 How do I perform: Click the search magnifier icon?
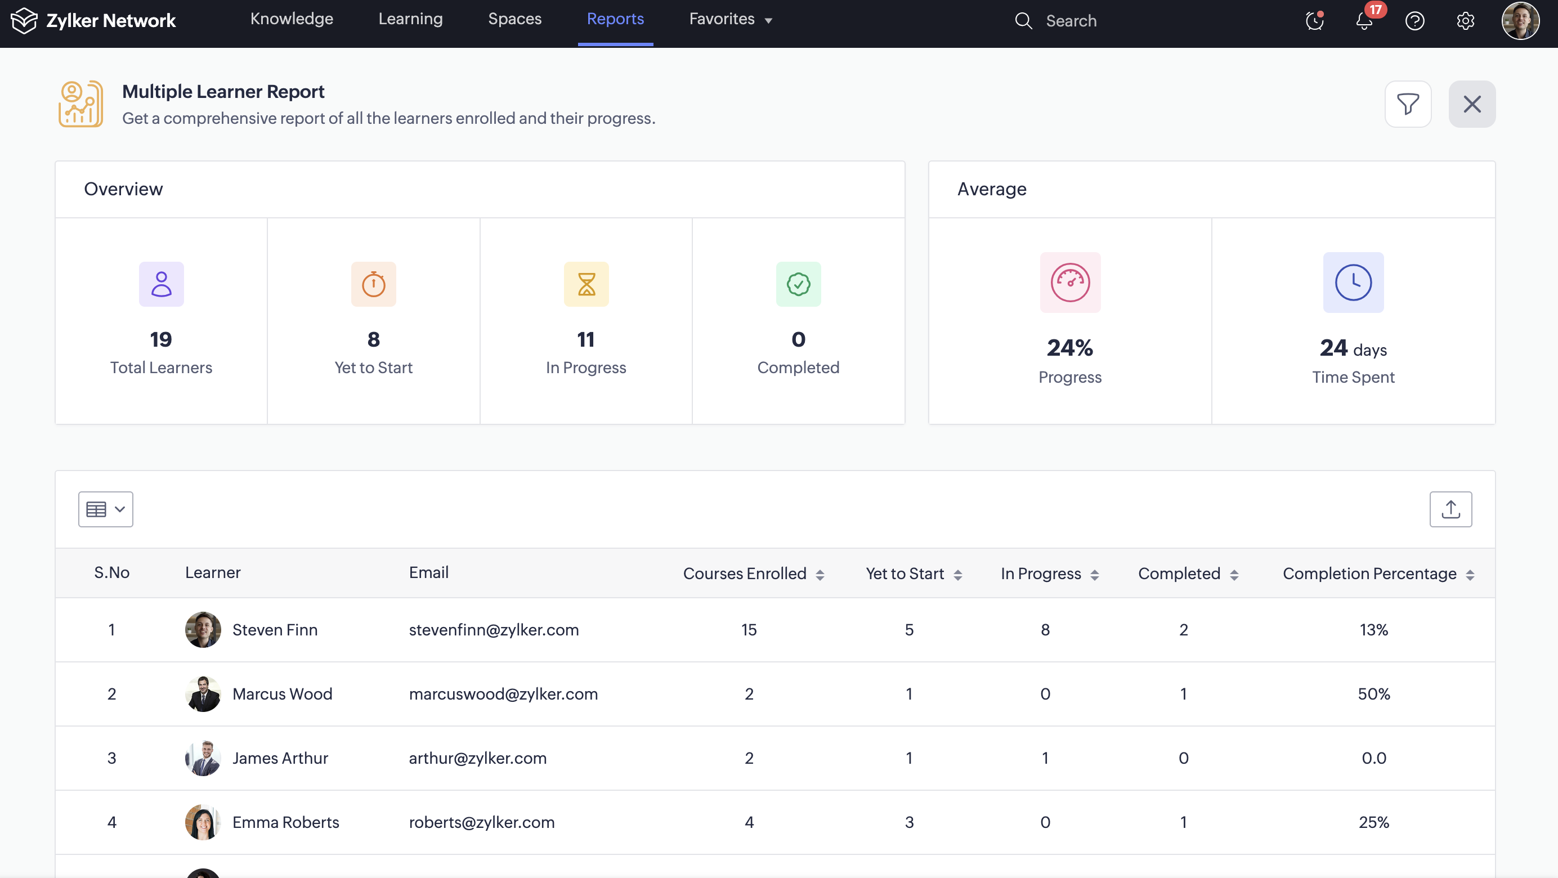click(1023, 21)
